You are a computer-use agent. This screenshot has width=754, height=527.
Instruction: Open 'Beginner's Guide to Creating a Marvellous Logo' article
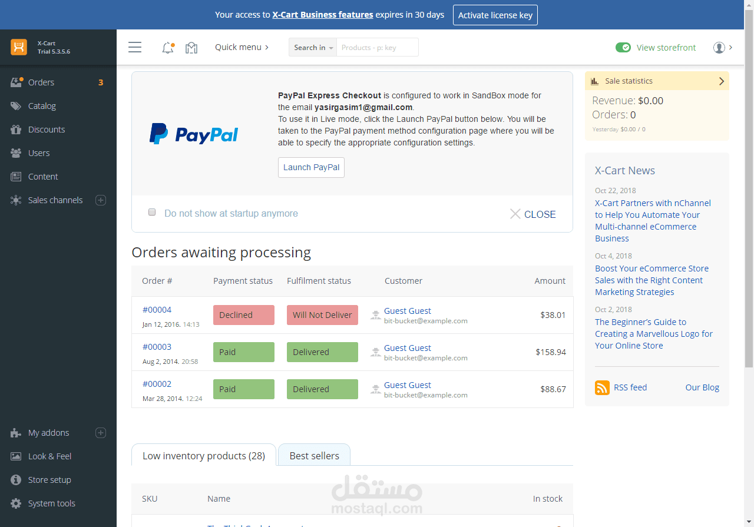click(x=653, y=334)
